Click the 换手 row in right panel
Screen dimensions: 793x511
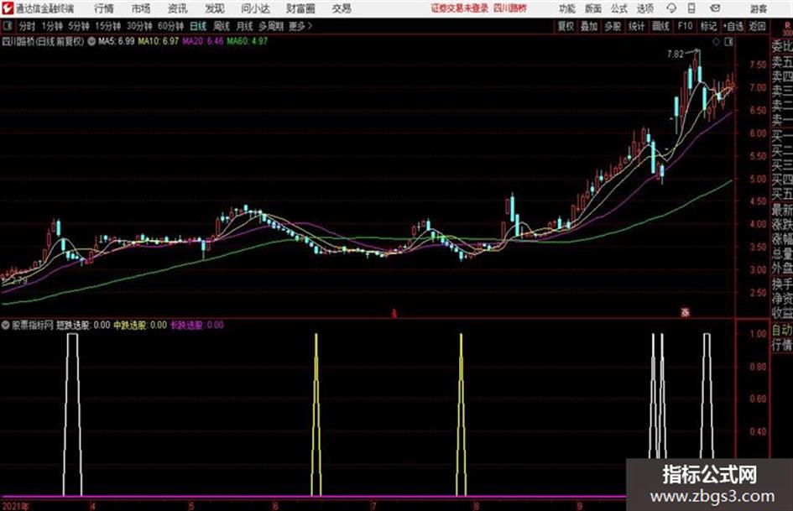click(x=782, y=284)
